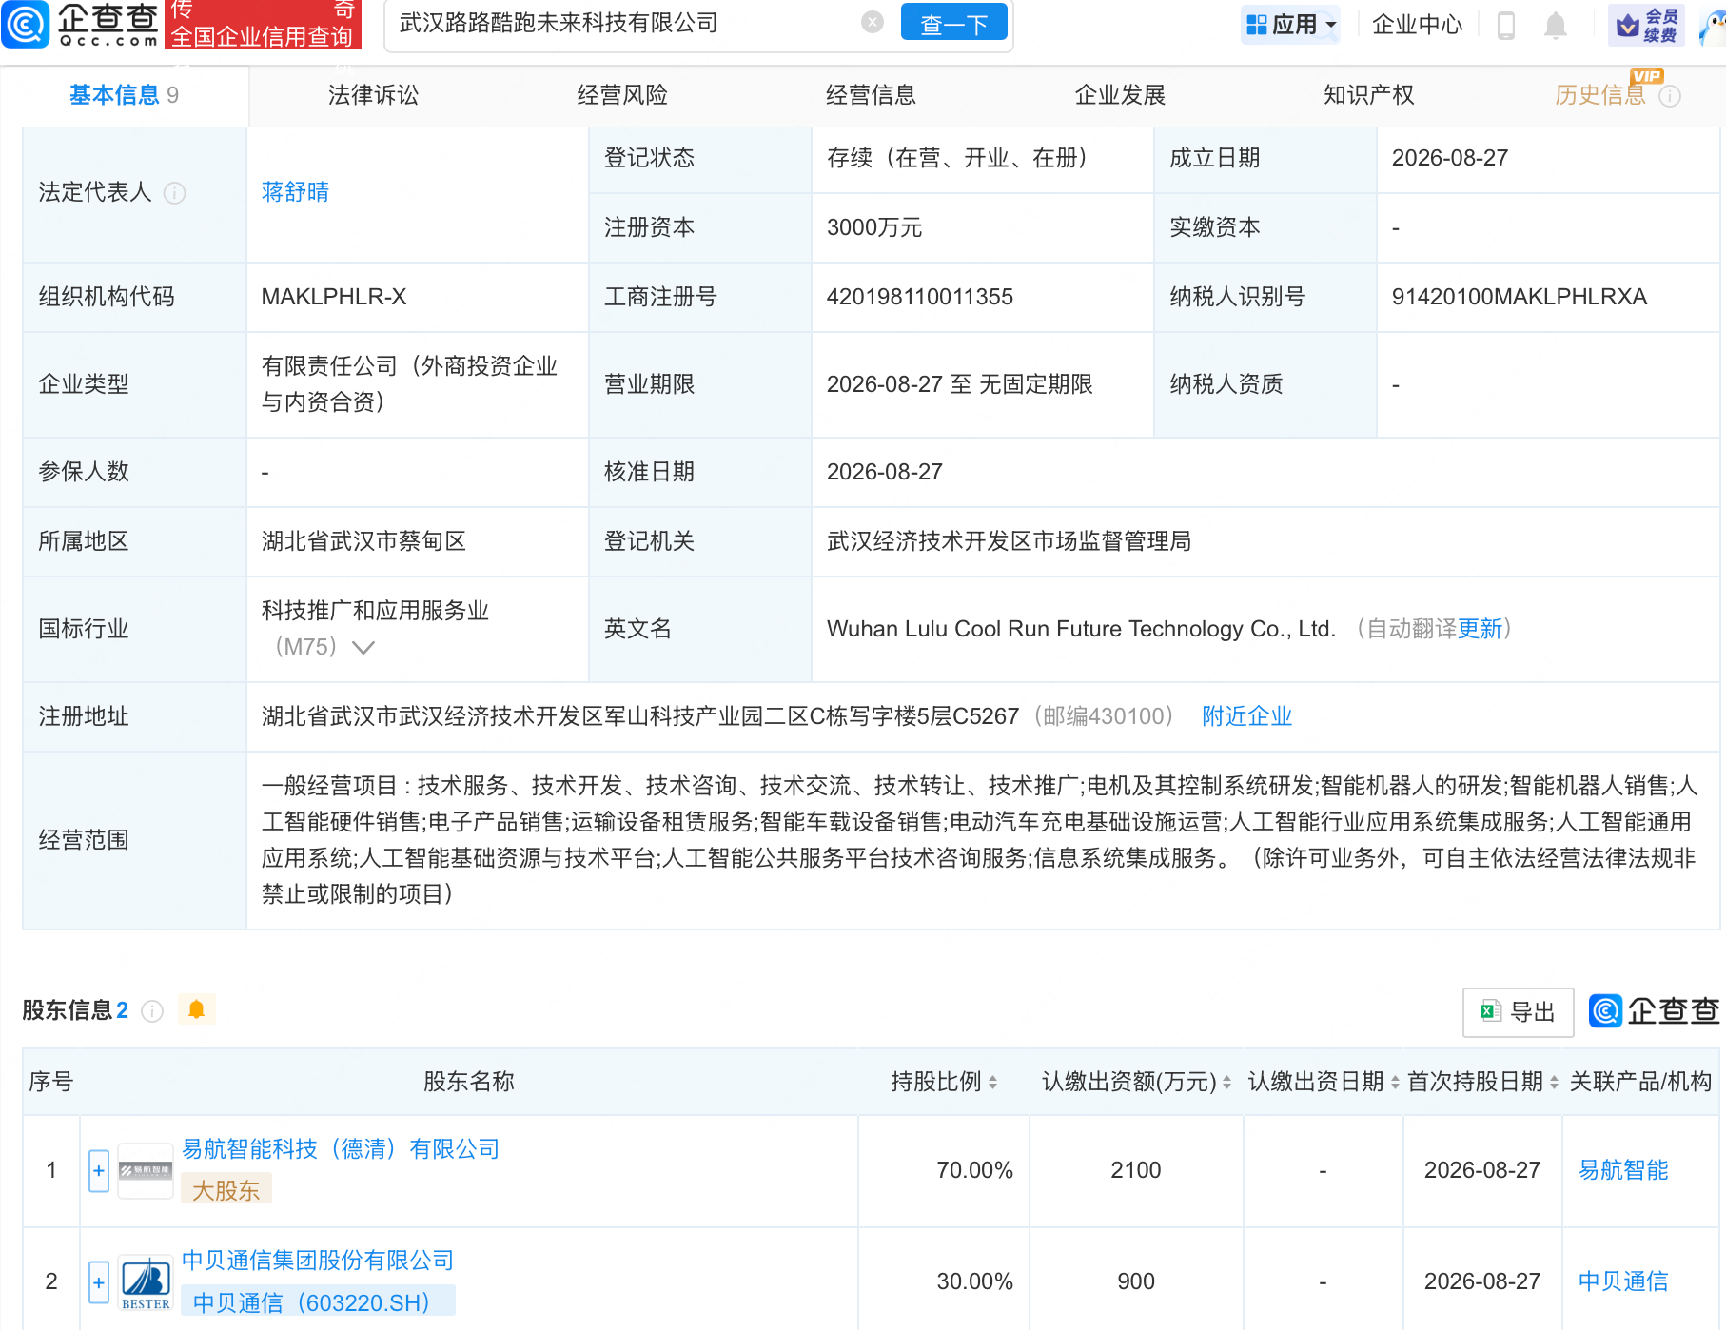Switch to the 知识产权 tab
1726x1330 pixels.
click(1368, 95)
